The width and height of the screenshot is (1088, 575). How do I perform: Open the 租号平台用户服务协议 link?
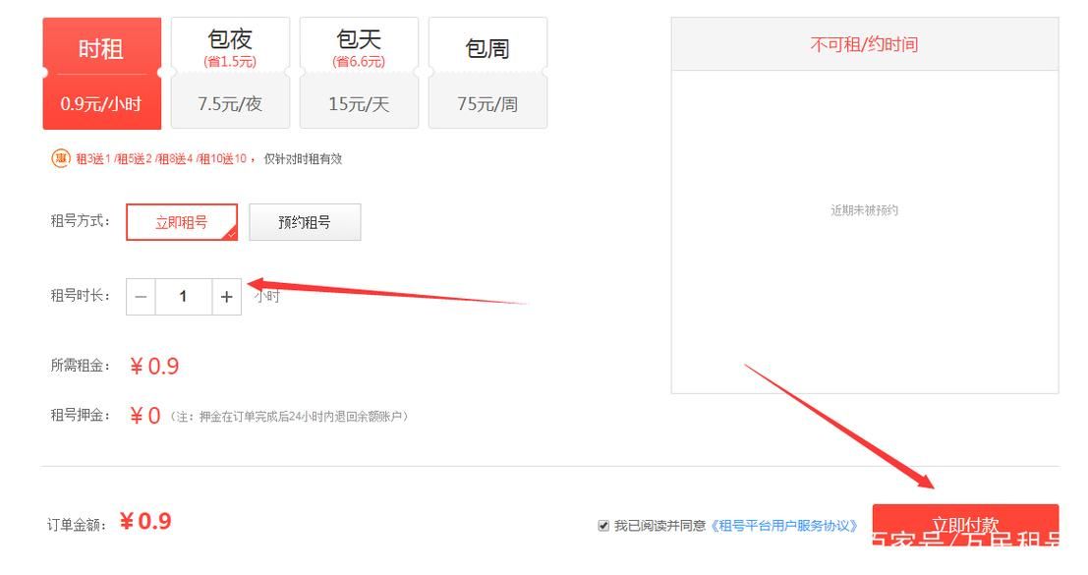pos(783,526)
